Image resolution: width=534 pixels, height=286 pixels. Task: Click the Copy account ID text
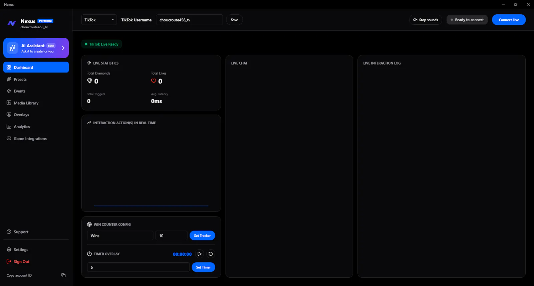19,276
